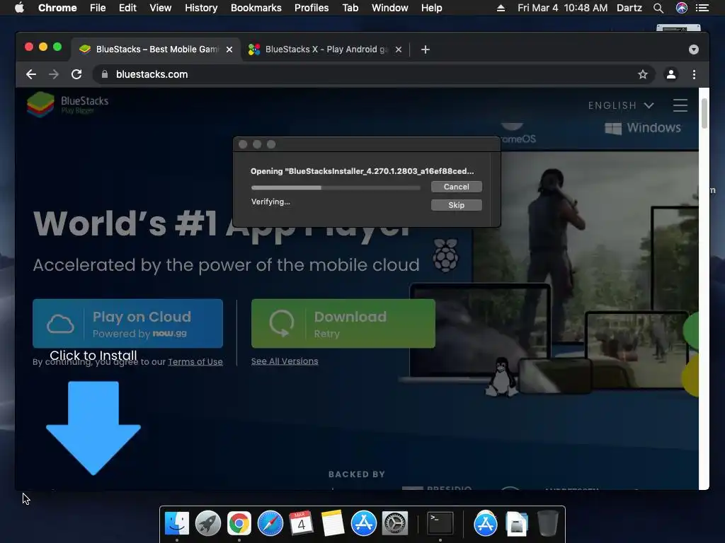Close the BlueStacks – Best Mobile tab

[229, 49]
